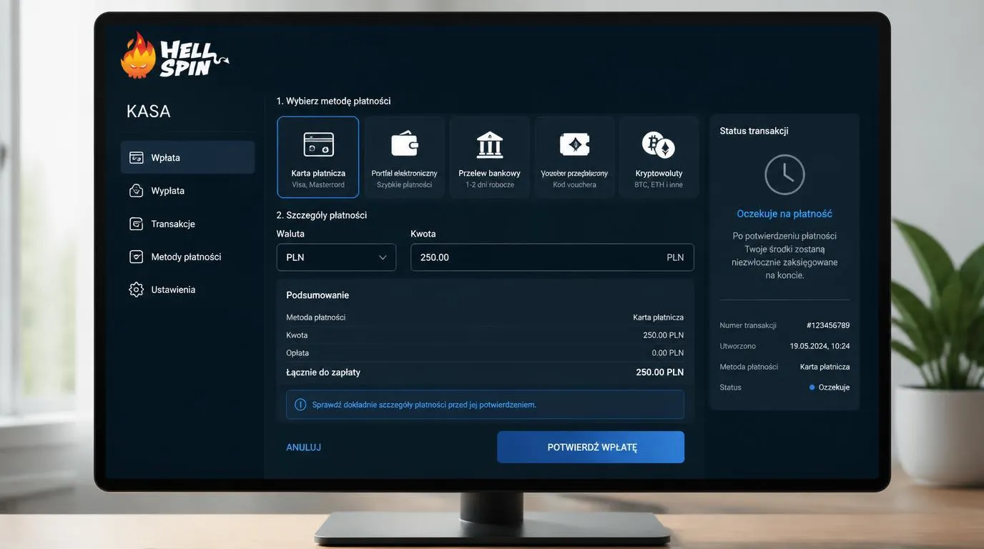Select Portfel elektroniczny payment method

click(x=404, y=157)
